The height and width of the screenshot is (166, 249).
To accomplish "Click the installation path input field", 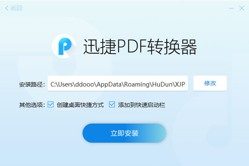I will pos(118,83).
